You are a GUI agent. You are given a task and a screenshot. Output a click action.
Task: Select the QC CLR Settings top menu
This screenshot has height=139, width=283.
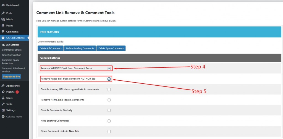click(x=14, y=38)
